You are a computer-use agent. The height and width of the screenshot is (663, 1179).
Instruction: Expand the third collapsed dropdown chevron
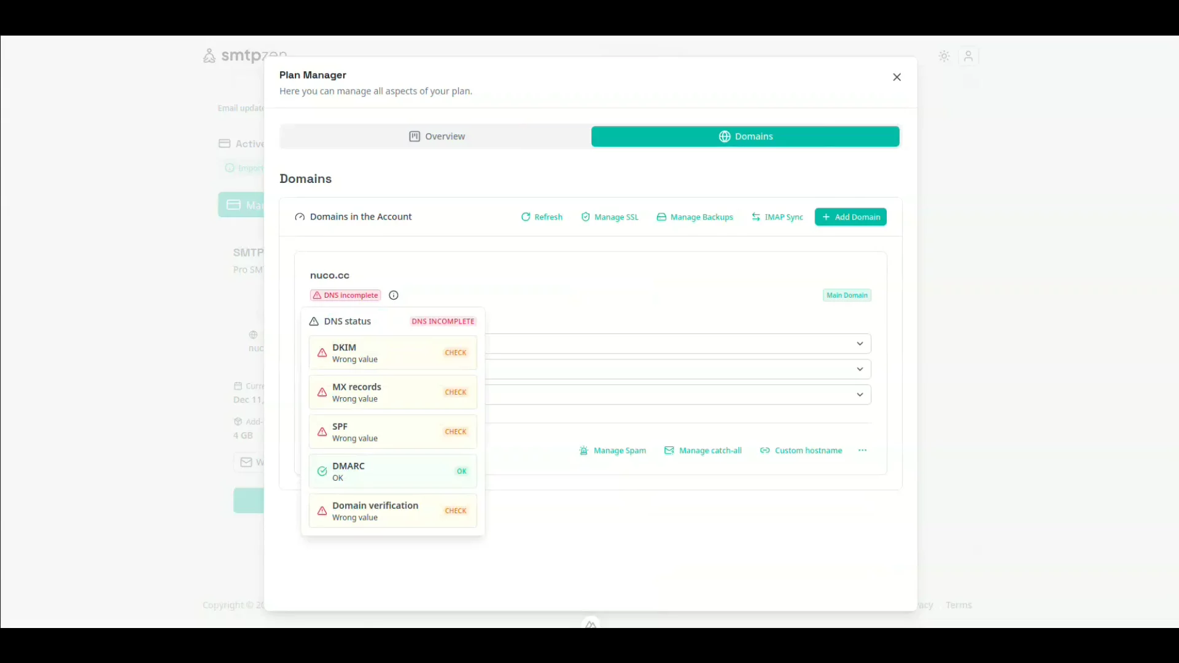860,395
